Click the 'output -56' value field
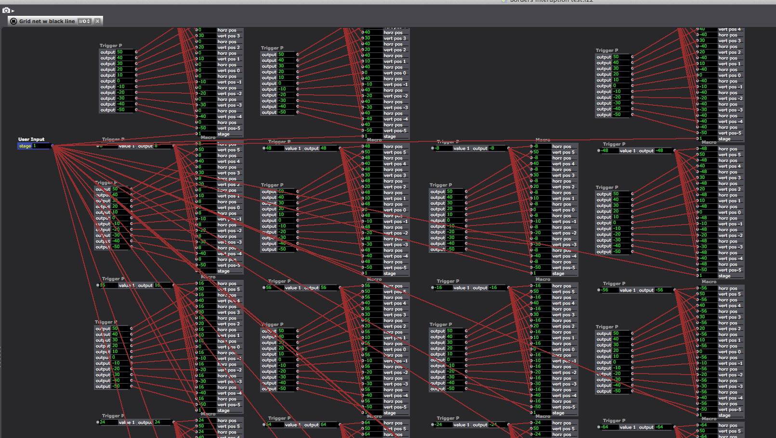The height and width of the screenshot is (438, 776). pyautogui.click(x=663, y=290)
